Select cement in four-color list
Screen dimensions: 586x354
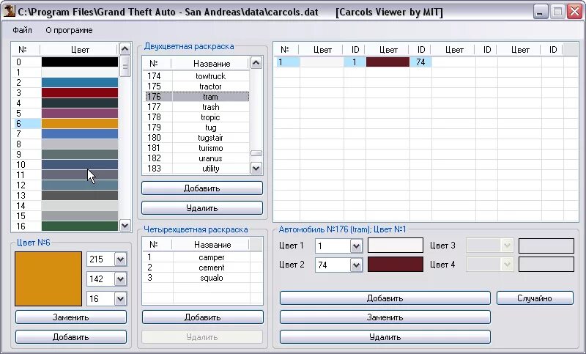pos(196,268)
